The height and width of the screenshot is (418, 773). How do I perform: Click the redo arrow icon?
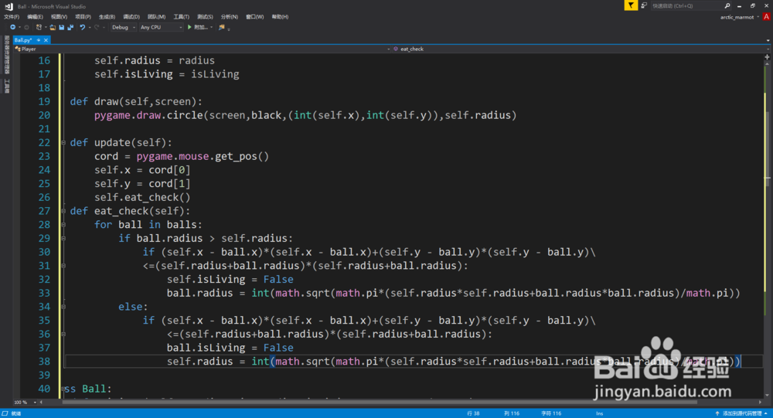pyautogui.click(x=97, y=28)
